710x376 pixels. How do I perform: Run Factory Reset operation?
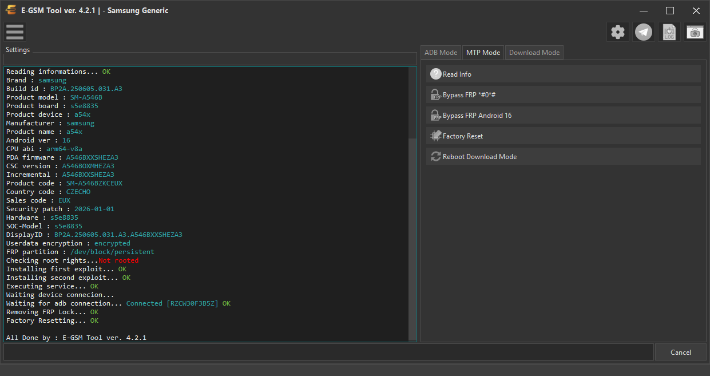pyautogui.click(x=564, y=136)
